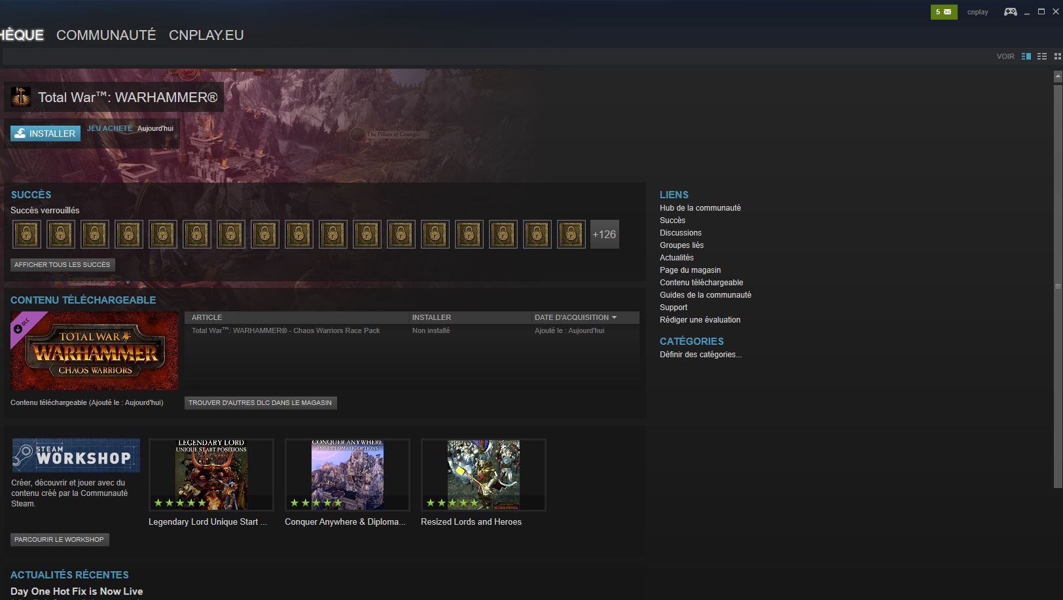This screenshot has height=600, width=1063.
Task: Click the Non installé status cell
Action: click(431, 330)
